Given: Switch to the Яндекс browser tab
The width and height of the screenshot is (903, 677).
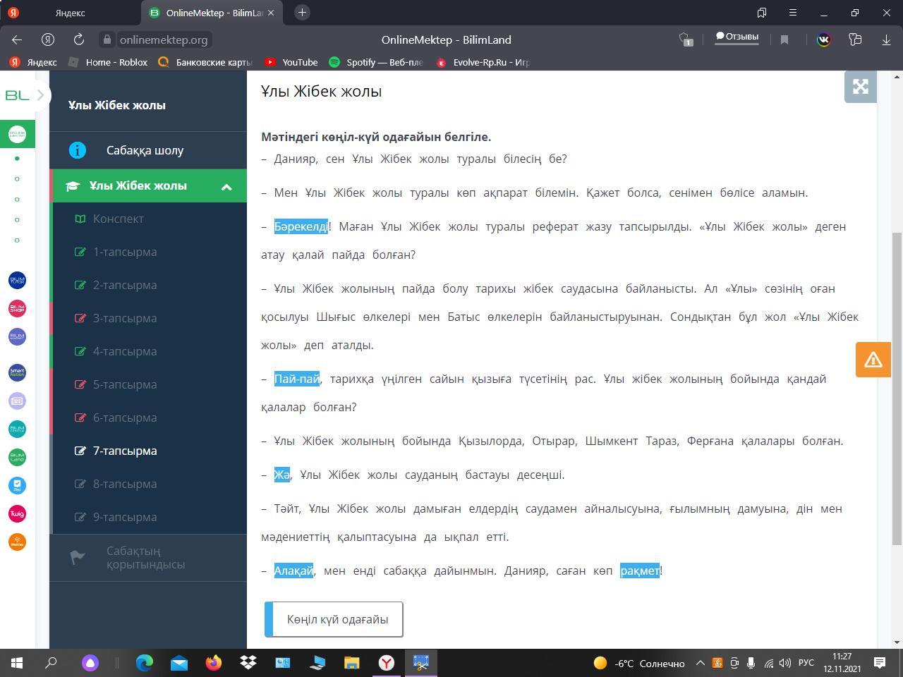Looking at the screenshot, I should click(71, 13).
